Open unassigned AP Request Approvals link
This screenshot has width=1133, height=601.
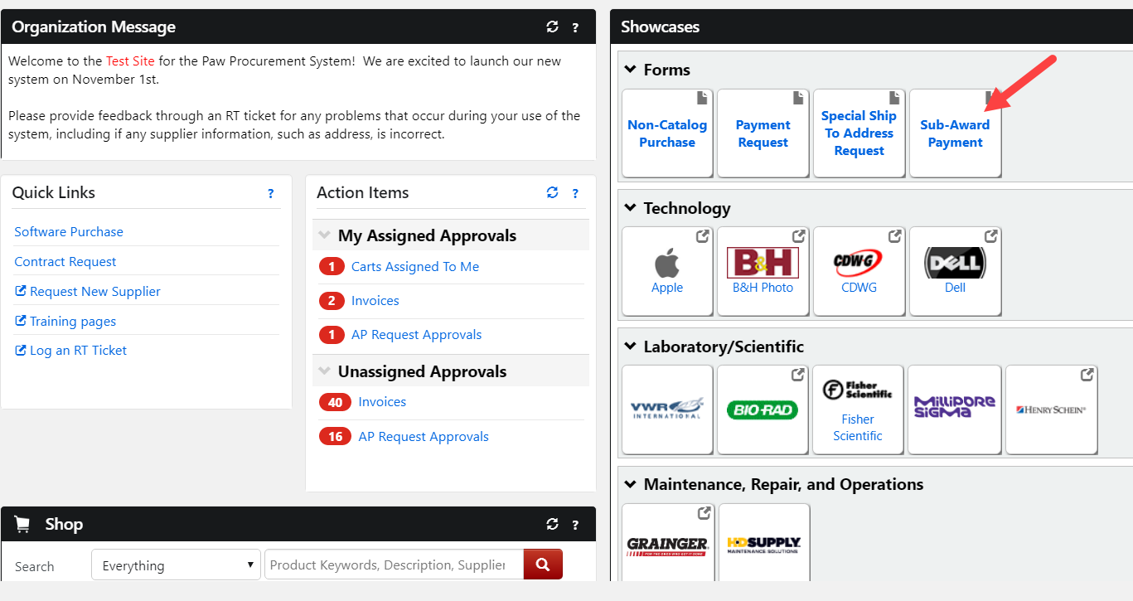(x=424, y=437)
